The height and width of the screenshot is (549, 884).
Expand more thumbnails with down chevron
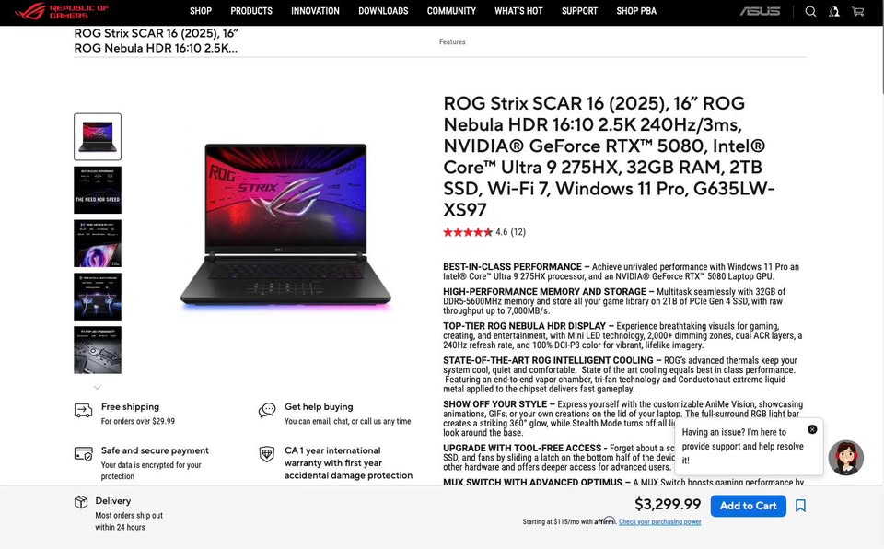pos(97,388)
